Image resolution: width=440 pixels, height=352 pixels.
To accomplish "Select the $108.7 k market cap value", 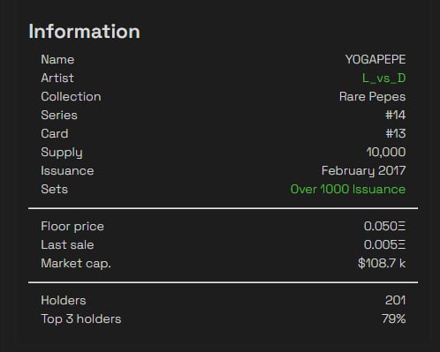I will [x=382, y=263].
